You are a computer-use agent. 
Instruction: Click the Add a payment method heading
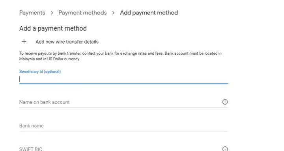point(53,28)
